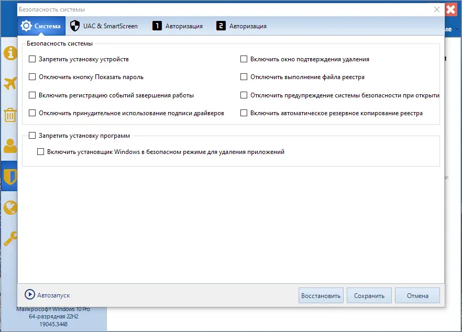Viewport: 462px width, 332px height.
Task: Click the Автозапуск play icon
Action: [30, 294]
